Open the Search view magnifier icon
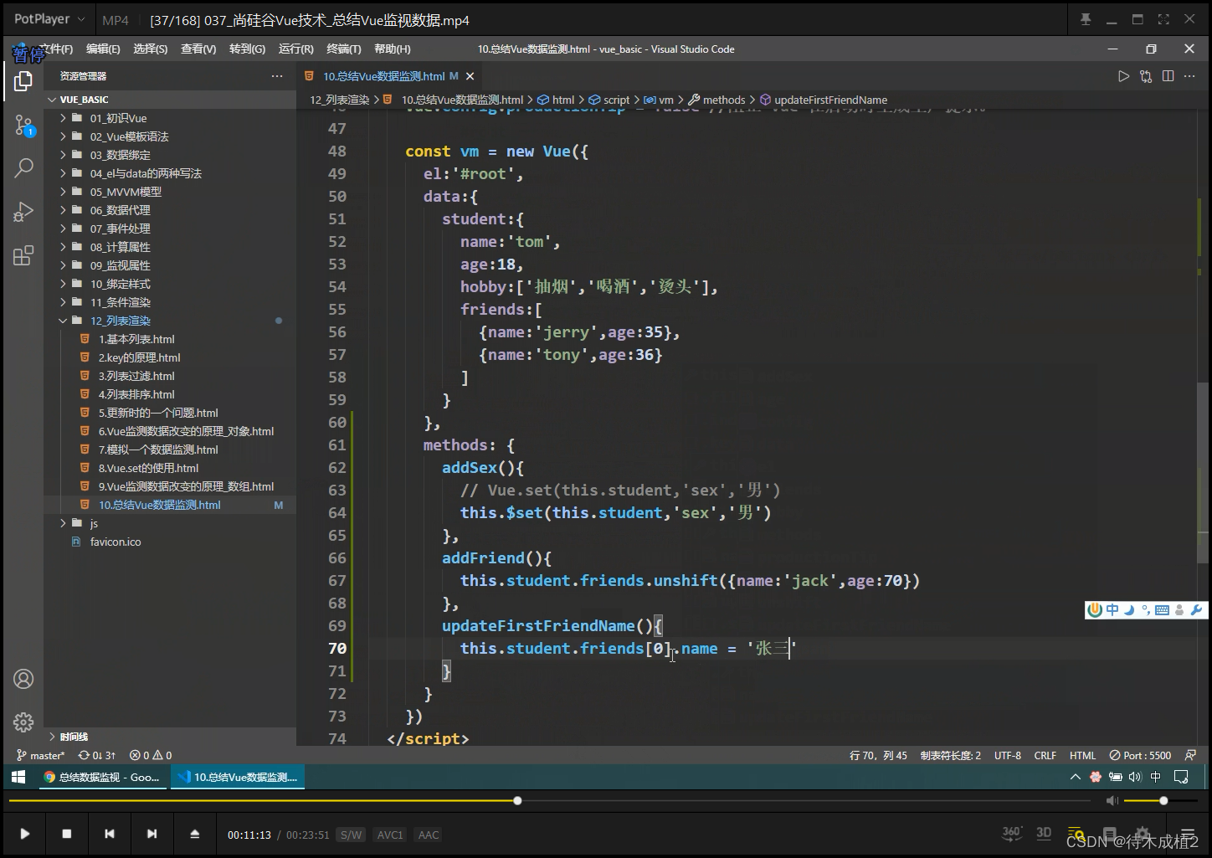 [23, 167]
